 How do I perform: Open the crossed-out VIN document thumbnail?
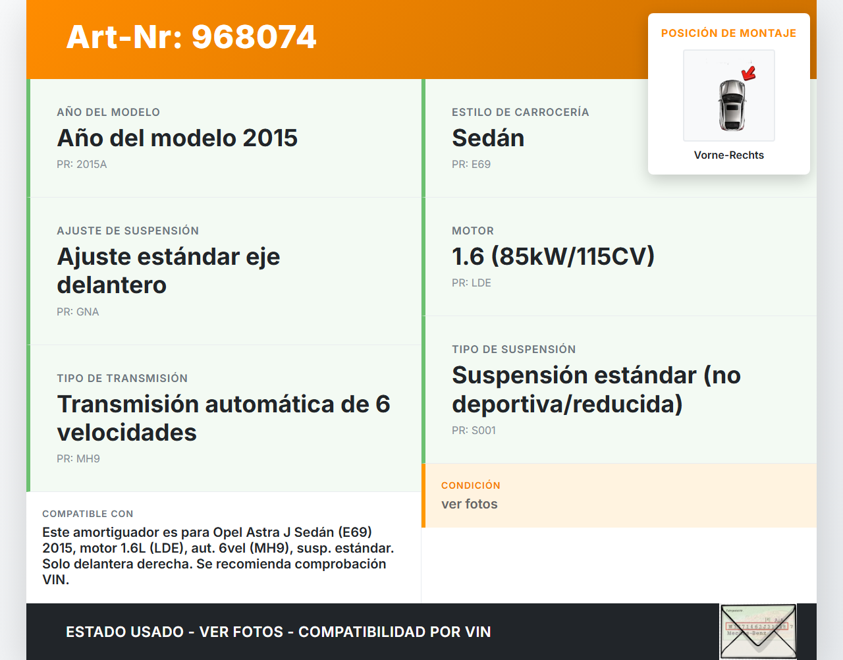tap(758, 631)
